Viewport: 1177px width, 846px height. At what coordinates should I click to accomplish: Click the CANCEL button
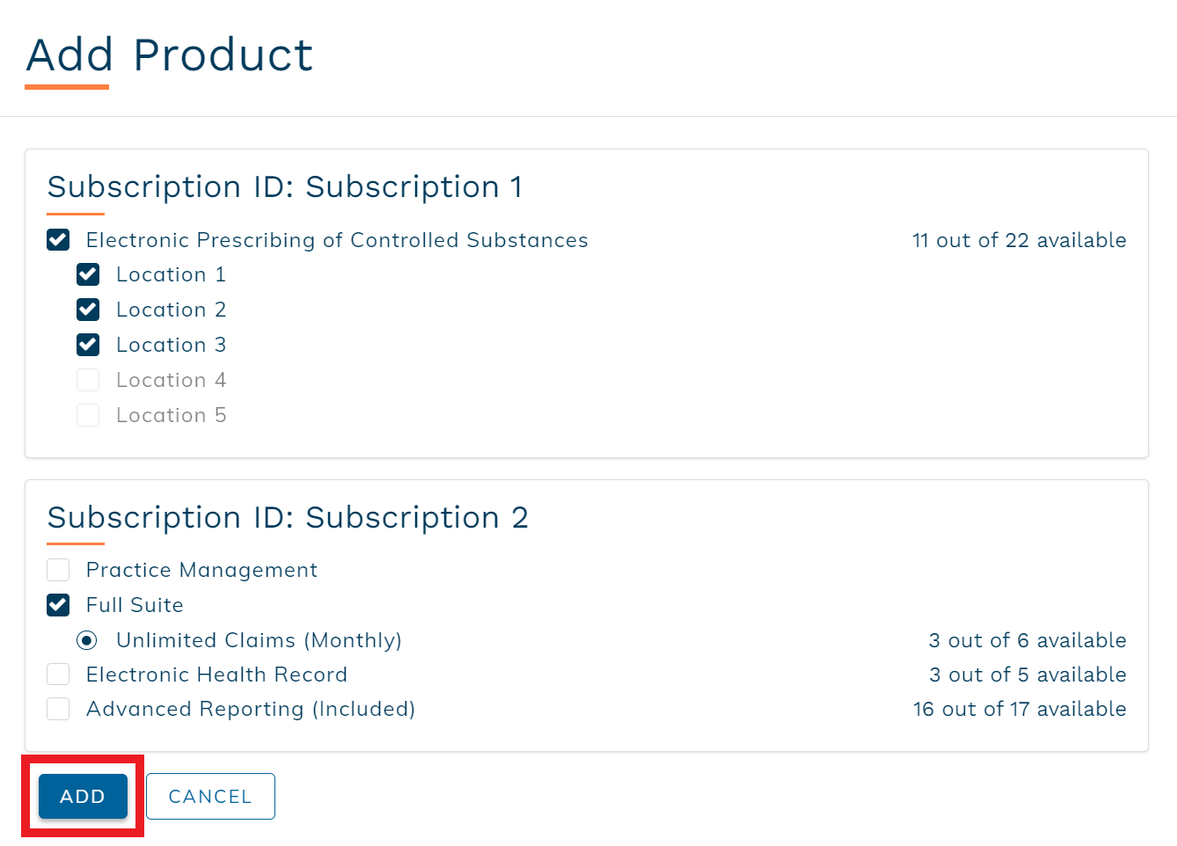[x=210, y=796]
